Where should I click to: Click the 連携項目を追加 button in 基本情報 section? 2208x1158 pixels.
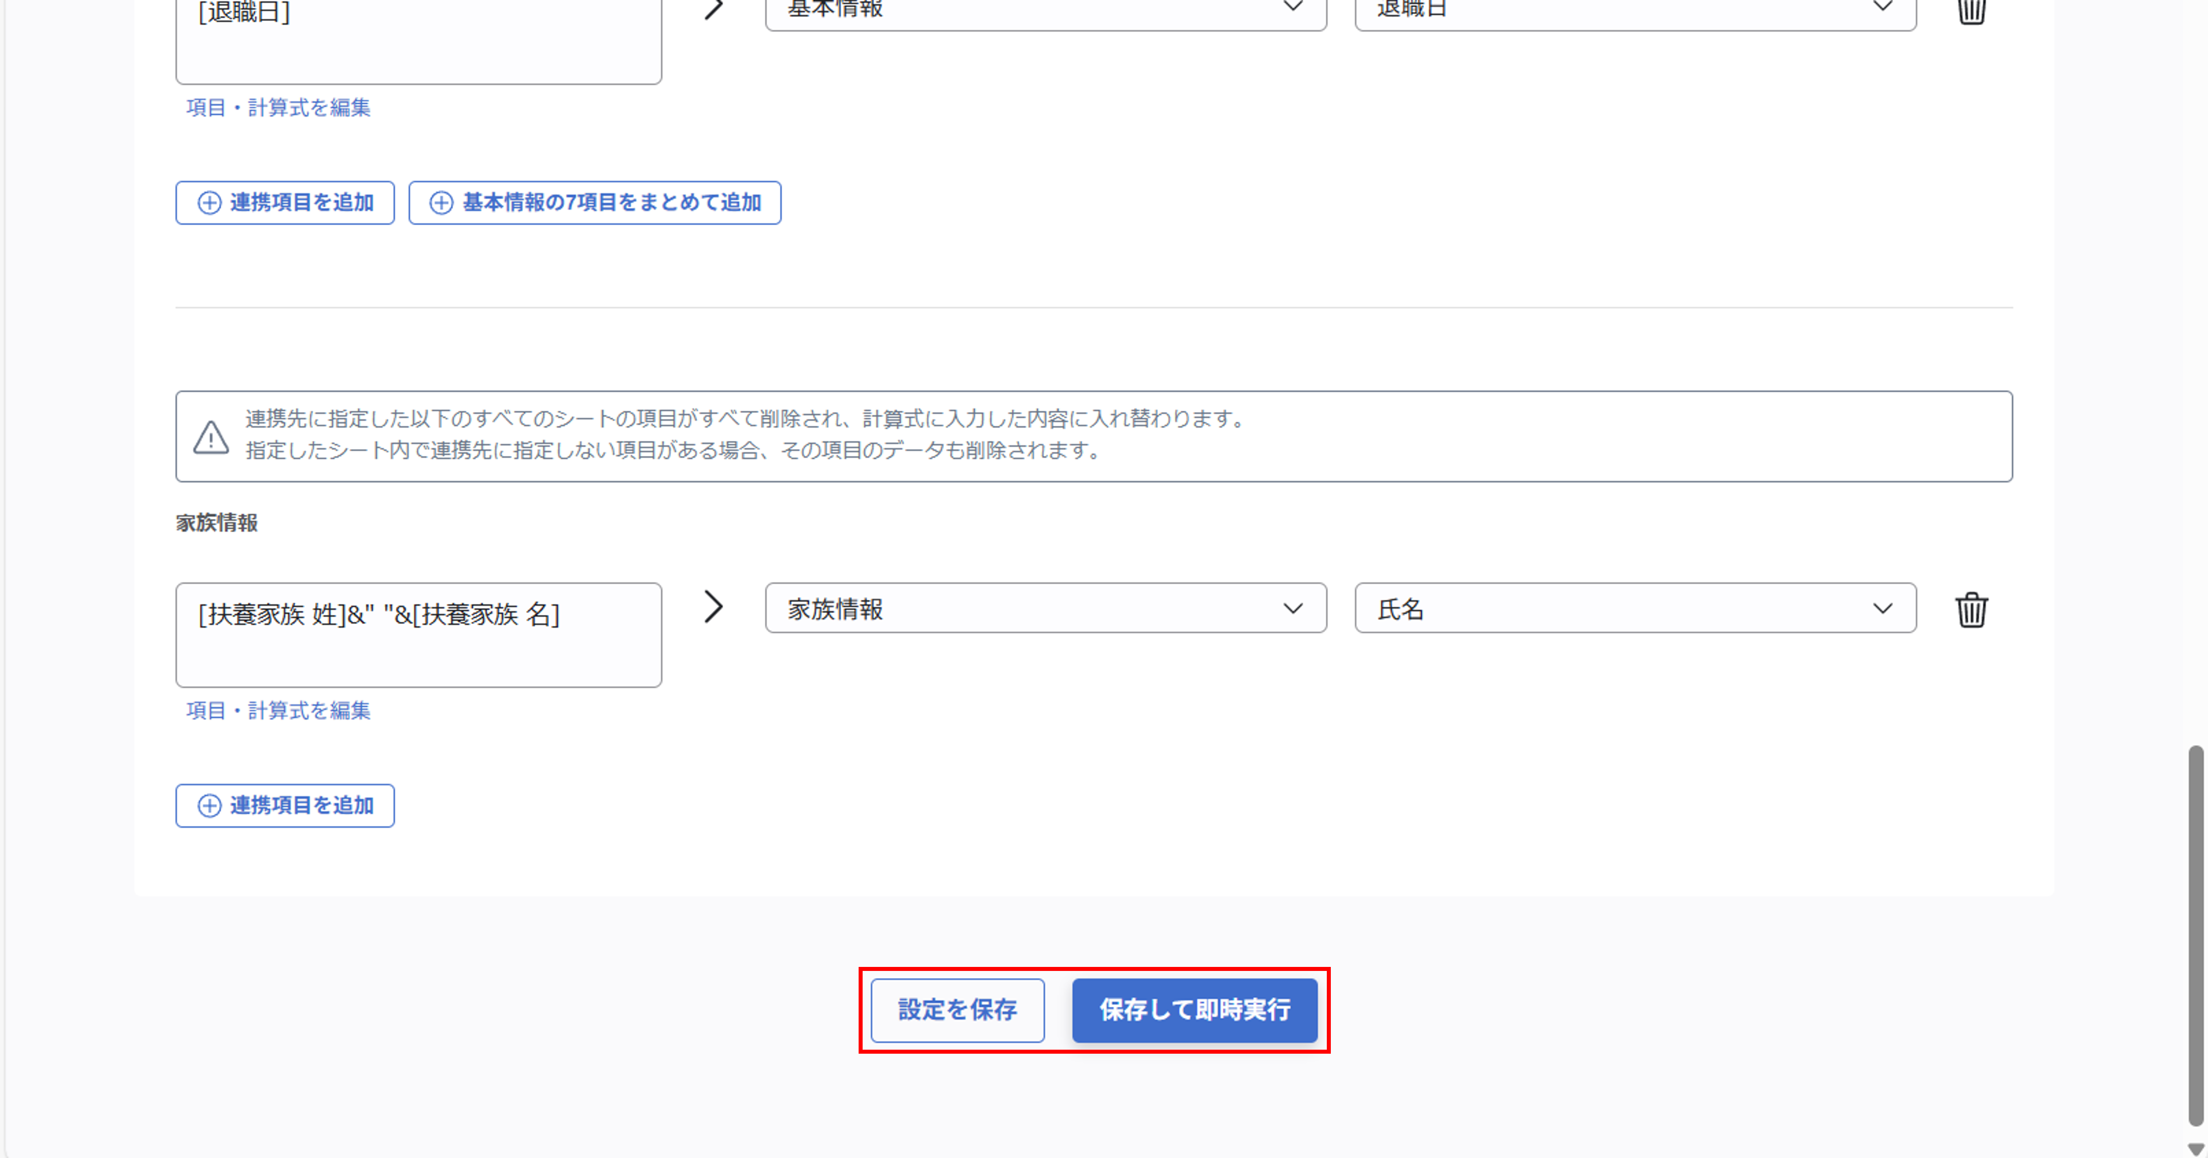tap(285, 203)
